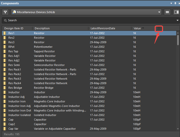Screen dimensions: 180x137
Task: Click in the Search input field
Action: click(89, 20)
